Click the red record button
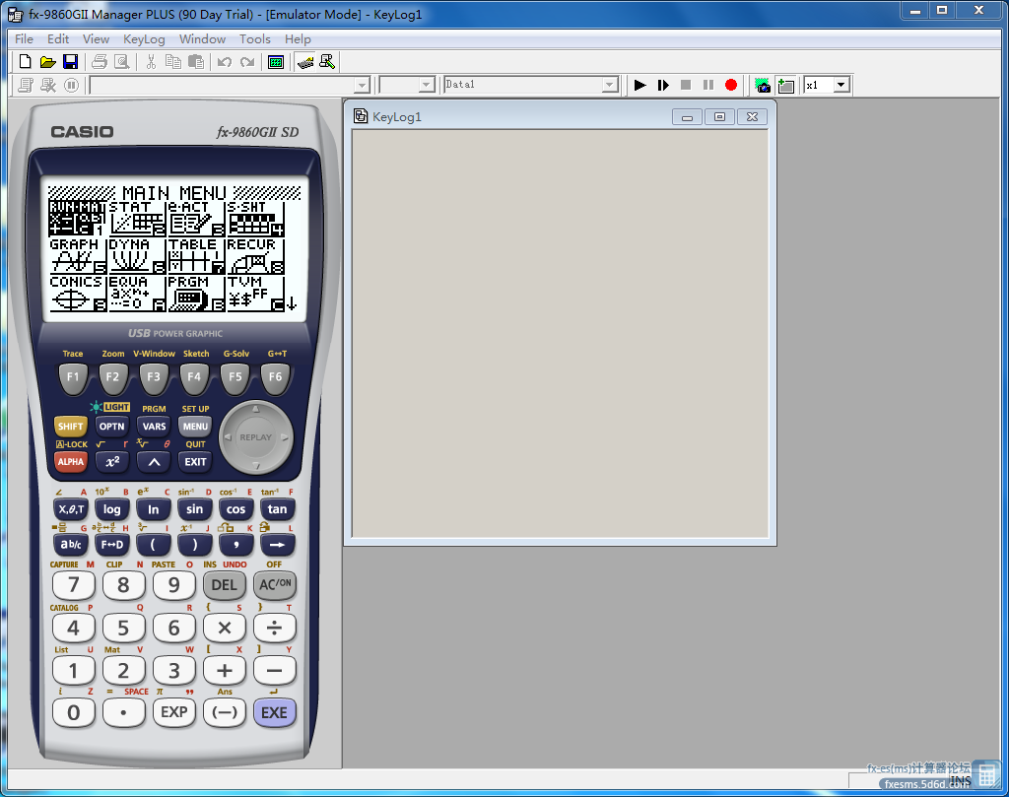This screenshot has height=797, width=1009. point(730,85)
